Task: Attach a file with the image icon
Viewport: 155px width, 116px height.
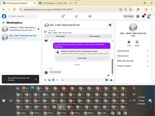Action: click(49, 80)
